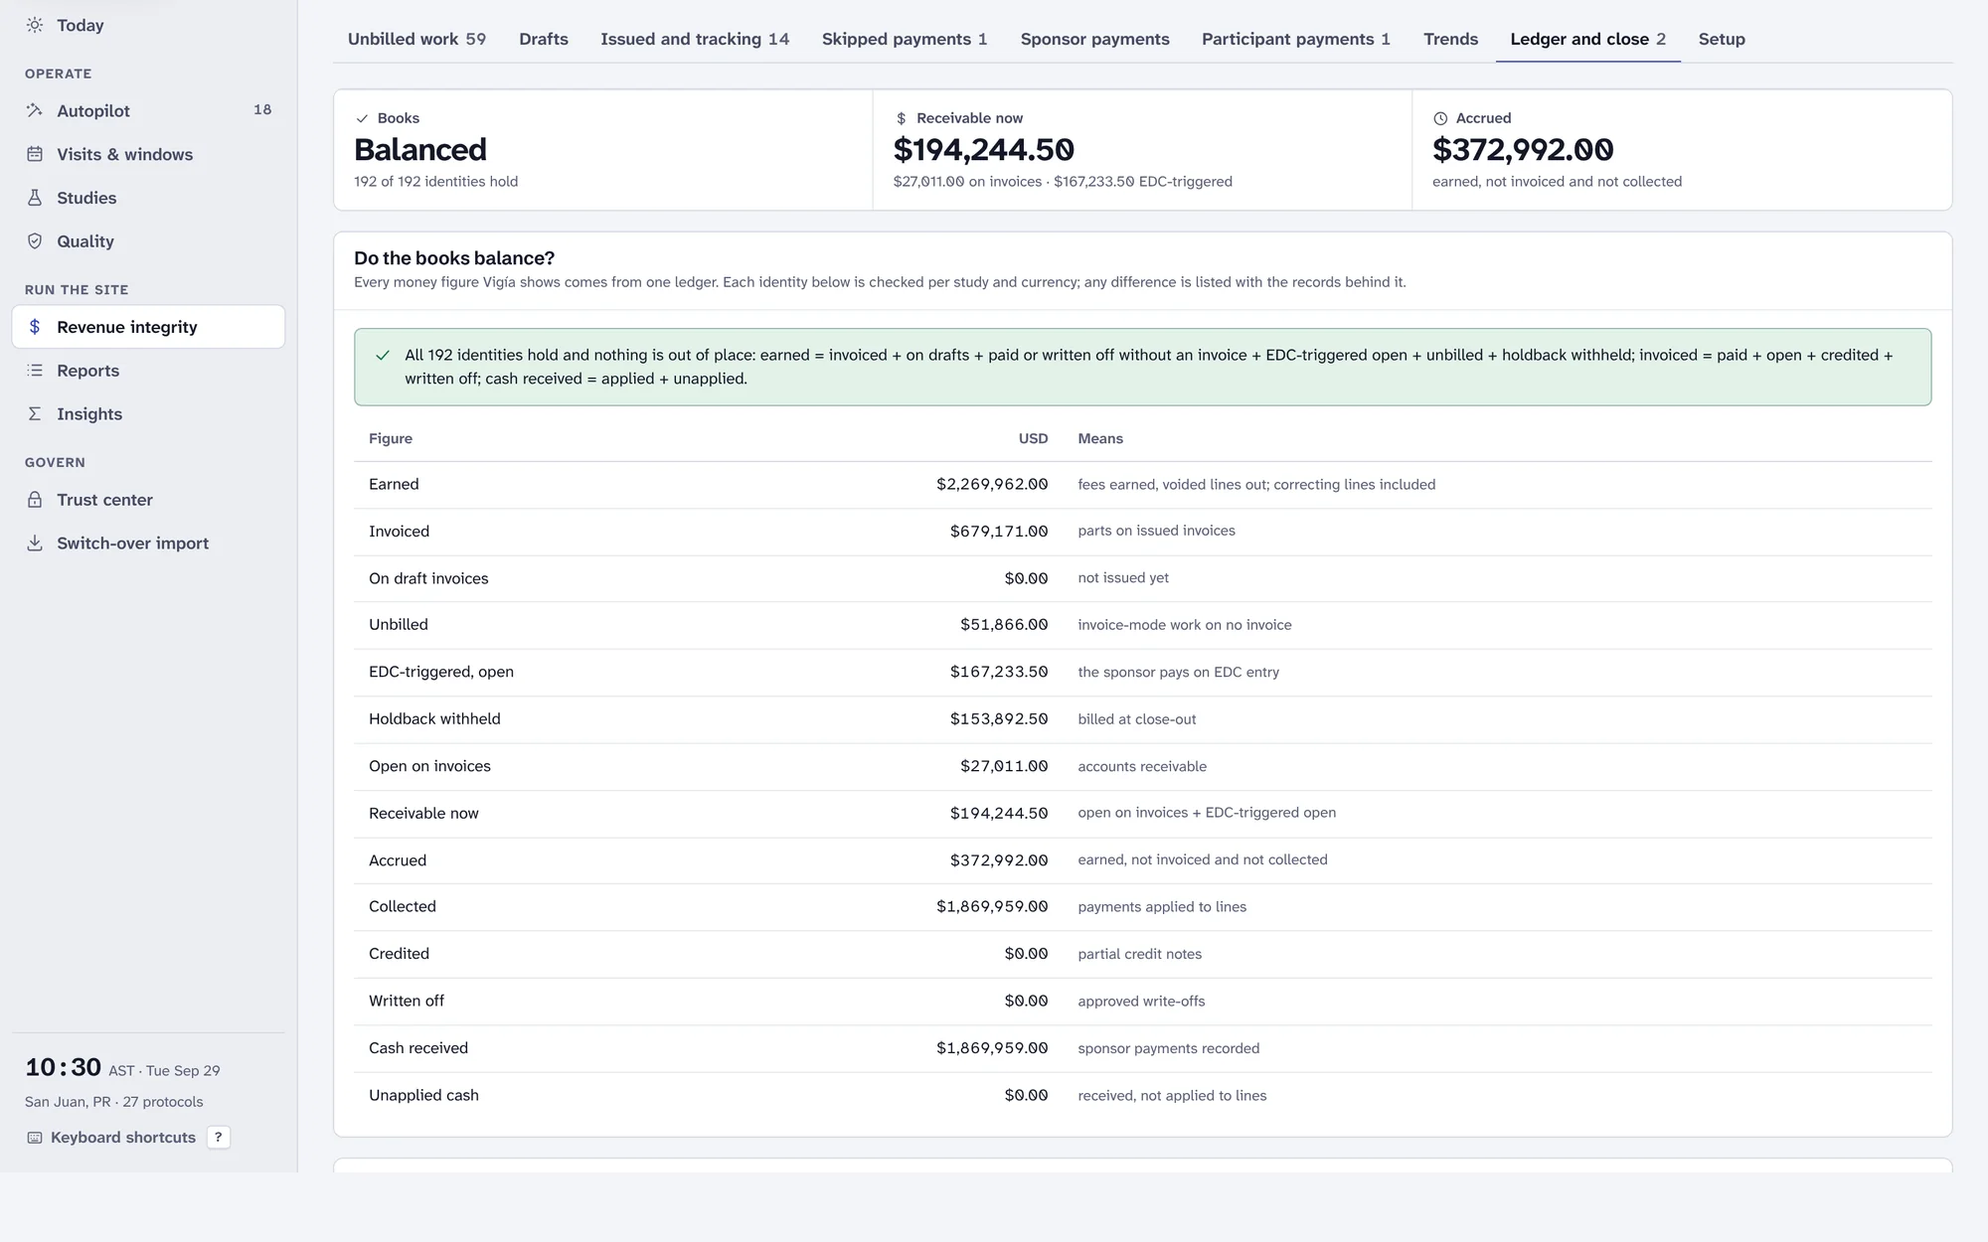This screenshot has height=1242, width=1988.
Task: View the Trends tab
Action: [x=1450, y=39]
